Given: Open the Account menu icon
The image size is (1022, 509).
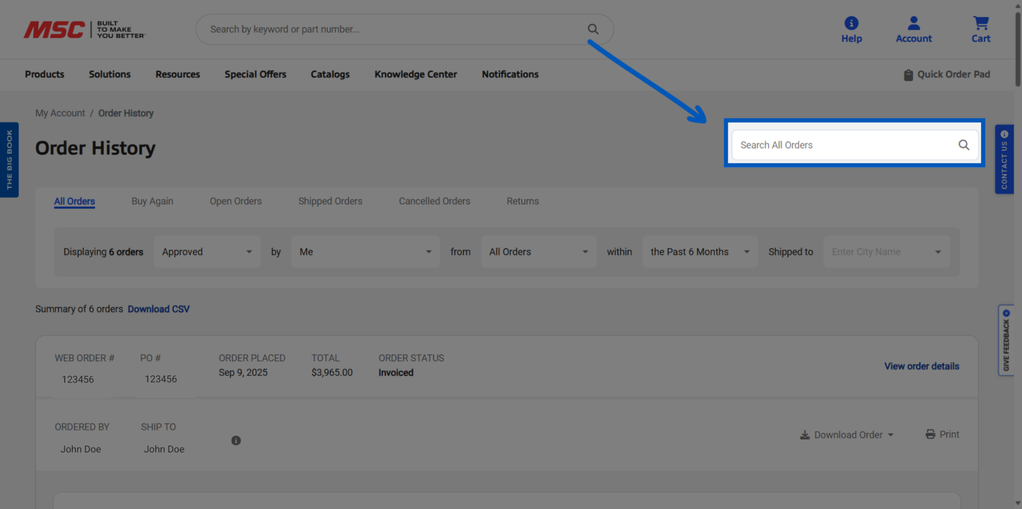Looking at the screenshot, I should pos(914,30).
